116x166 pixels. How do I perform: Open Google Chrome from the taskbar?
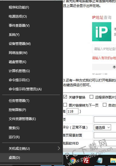(73, 160)
